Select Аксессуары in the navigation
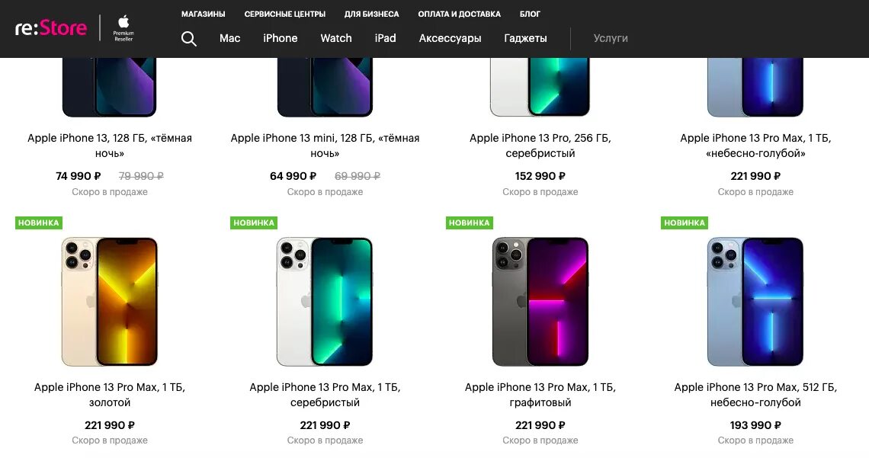The image size is (869, 458). coord(450,38)
